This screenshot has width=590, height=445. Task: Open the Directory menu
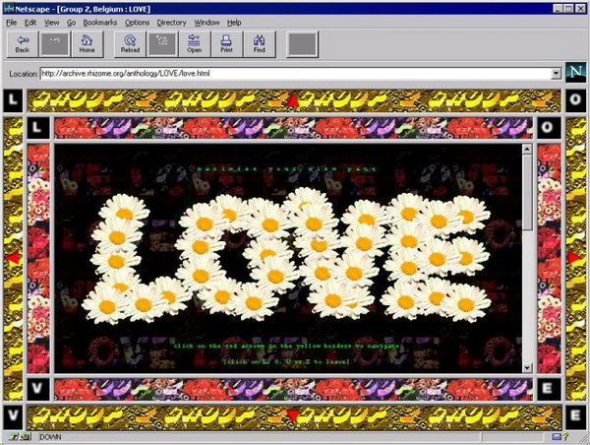(172, 22)
